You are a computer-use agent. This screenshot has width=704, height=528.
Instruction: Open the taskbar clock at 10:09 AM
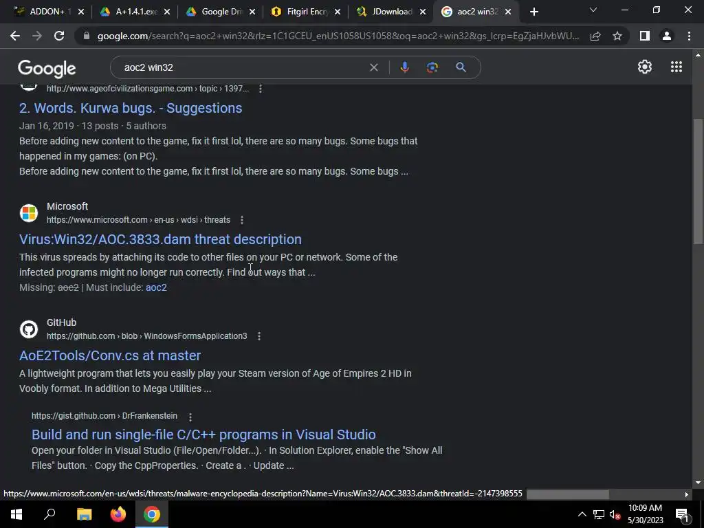pos(645,514)
